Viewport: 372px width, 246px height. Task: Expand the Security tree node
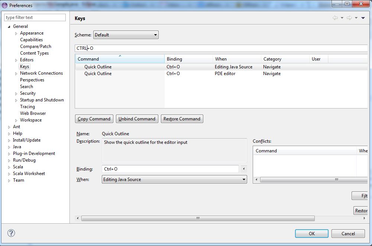(16, 94)
